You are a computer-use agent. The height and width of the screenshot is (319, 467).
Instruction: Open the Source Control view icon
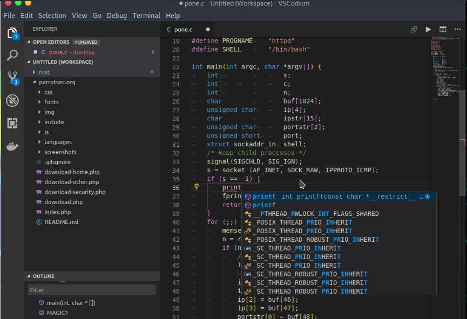12,78
